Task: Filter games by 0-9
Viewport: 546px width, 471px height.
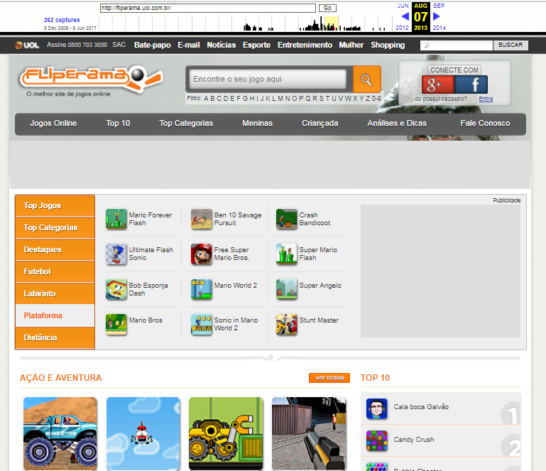Action: [x=376, y=99]
